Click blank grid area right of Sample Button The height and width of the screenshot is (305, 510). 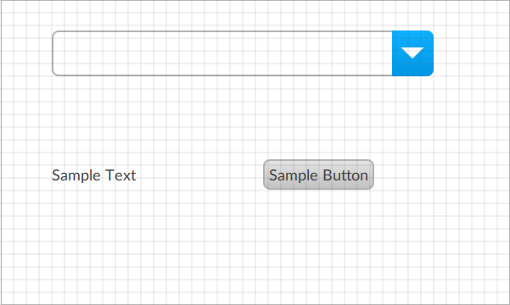pos(439,175)
